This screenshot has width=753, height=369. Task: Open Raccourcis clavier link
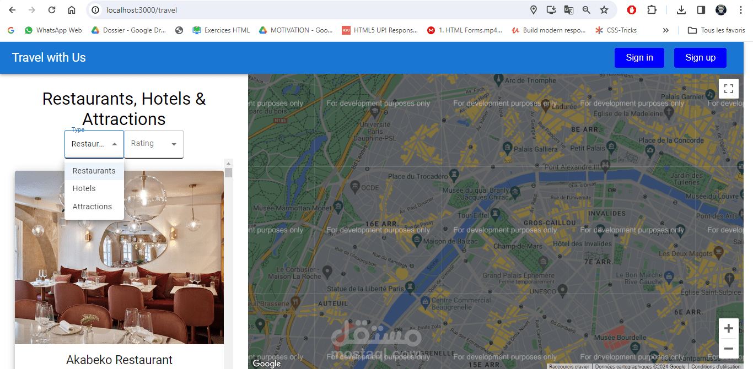[569, 366]
